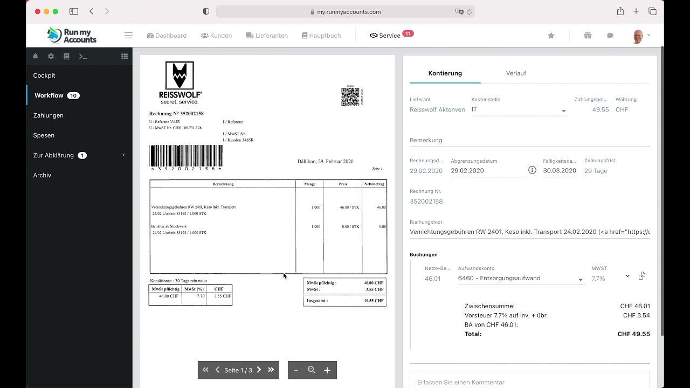690x388 pixels.
Task: Open the Service menu with 11 badge
Action: click(x=391, y=35)
